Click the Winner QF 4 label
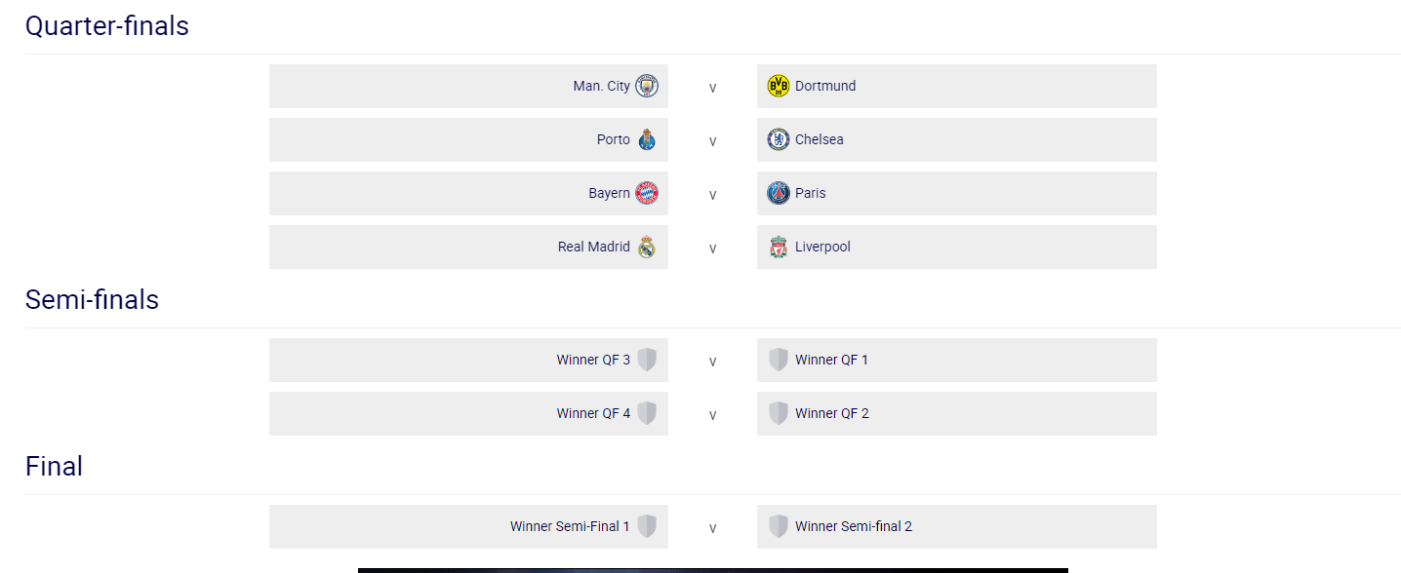 (x=593, y=413)
